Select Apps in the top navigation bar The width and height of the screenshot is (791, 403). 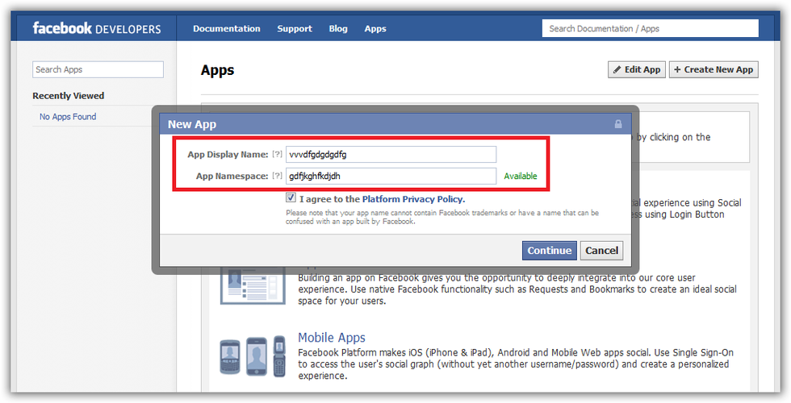375,29
